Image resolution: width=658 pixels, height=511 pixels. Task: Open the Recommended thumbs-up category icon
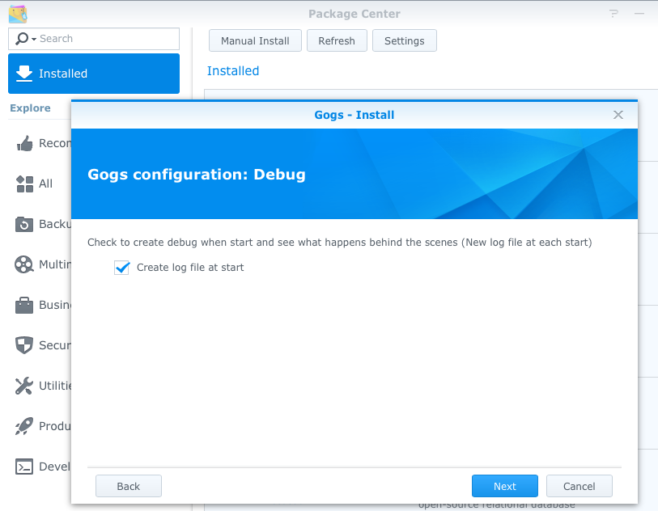pyautogui.click(x=24, y=143)
